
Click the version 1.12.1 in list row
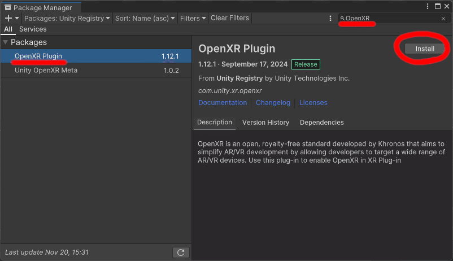point(170,56)
